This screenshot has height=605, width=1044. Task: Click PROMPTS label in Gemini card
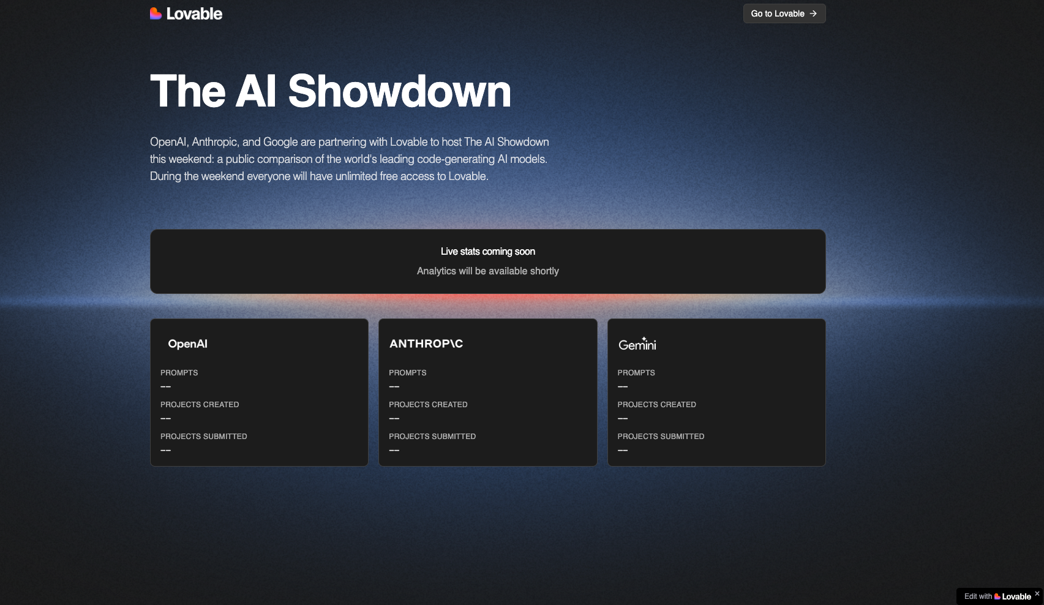[x=636, y=372]
